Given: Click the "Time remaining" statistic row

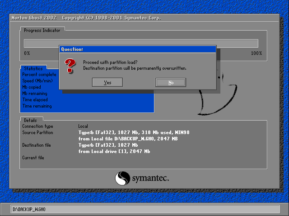Looking at the screenshot, I should coord(37,106).
